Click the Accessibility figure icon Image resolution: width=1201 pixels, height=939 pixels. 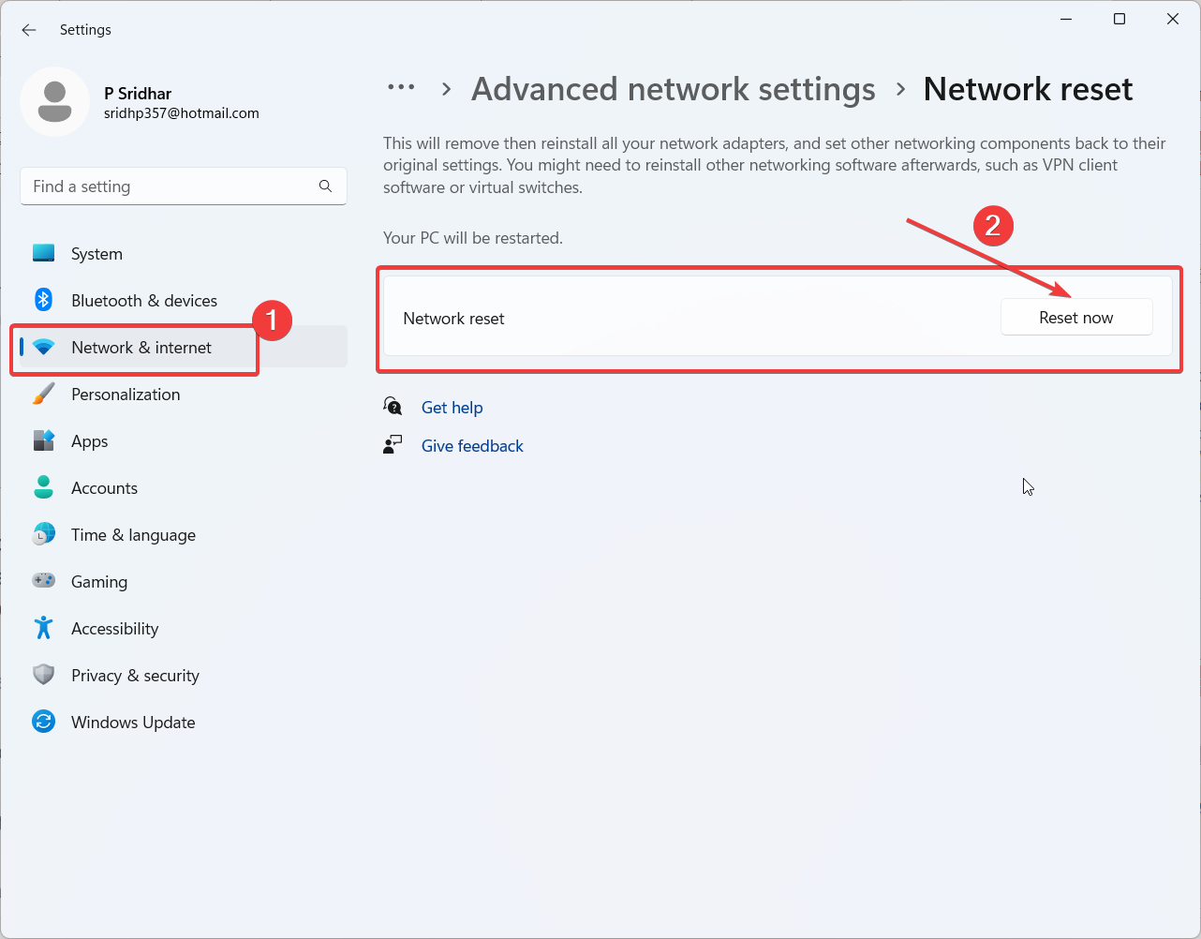(x=44, y=628)
